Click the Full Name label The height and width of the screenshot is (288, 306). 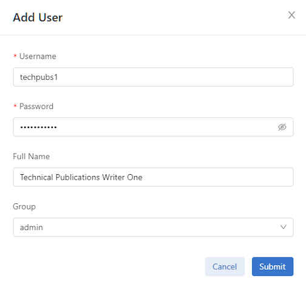coord(31,156)
